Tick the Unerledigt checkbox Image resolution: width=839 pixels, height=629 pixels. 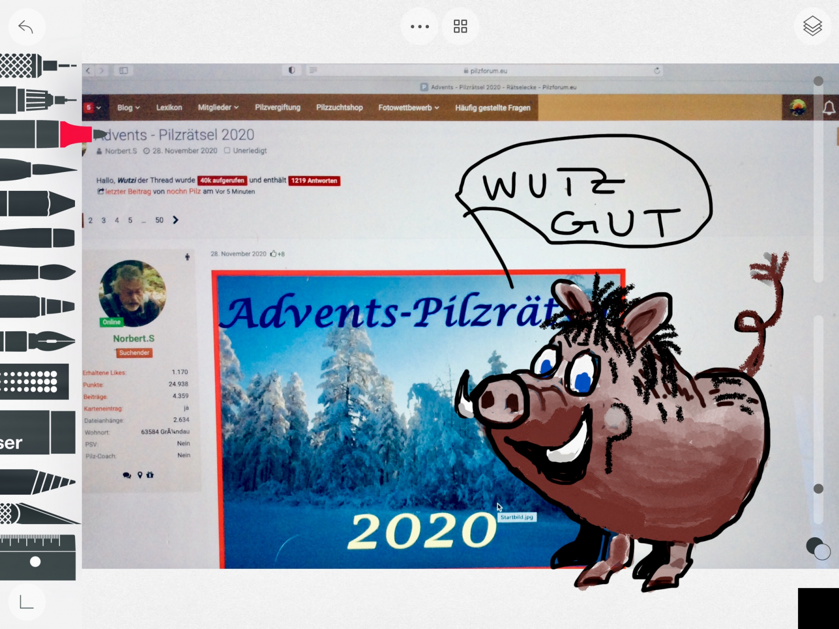coord(227,150)
